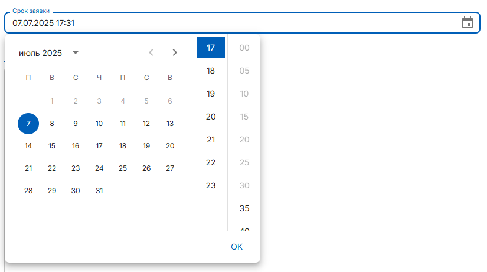The image size is (487, 272).
Task: Choose day 24 in the calendar
Action: click(99, 168)
